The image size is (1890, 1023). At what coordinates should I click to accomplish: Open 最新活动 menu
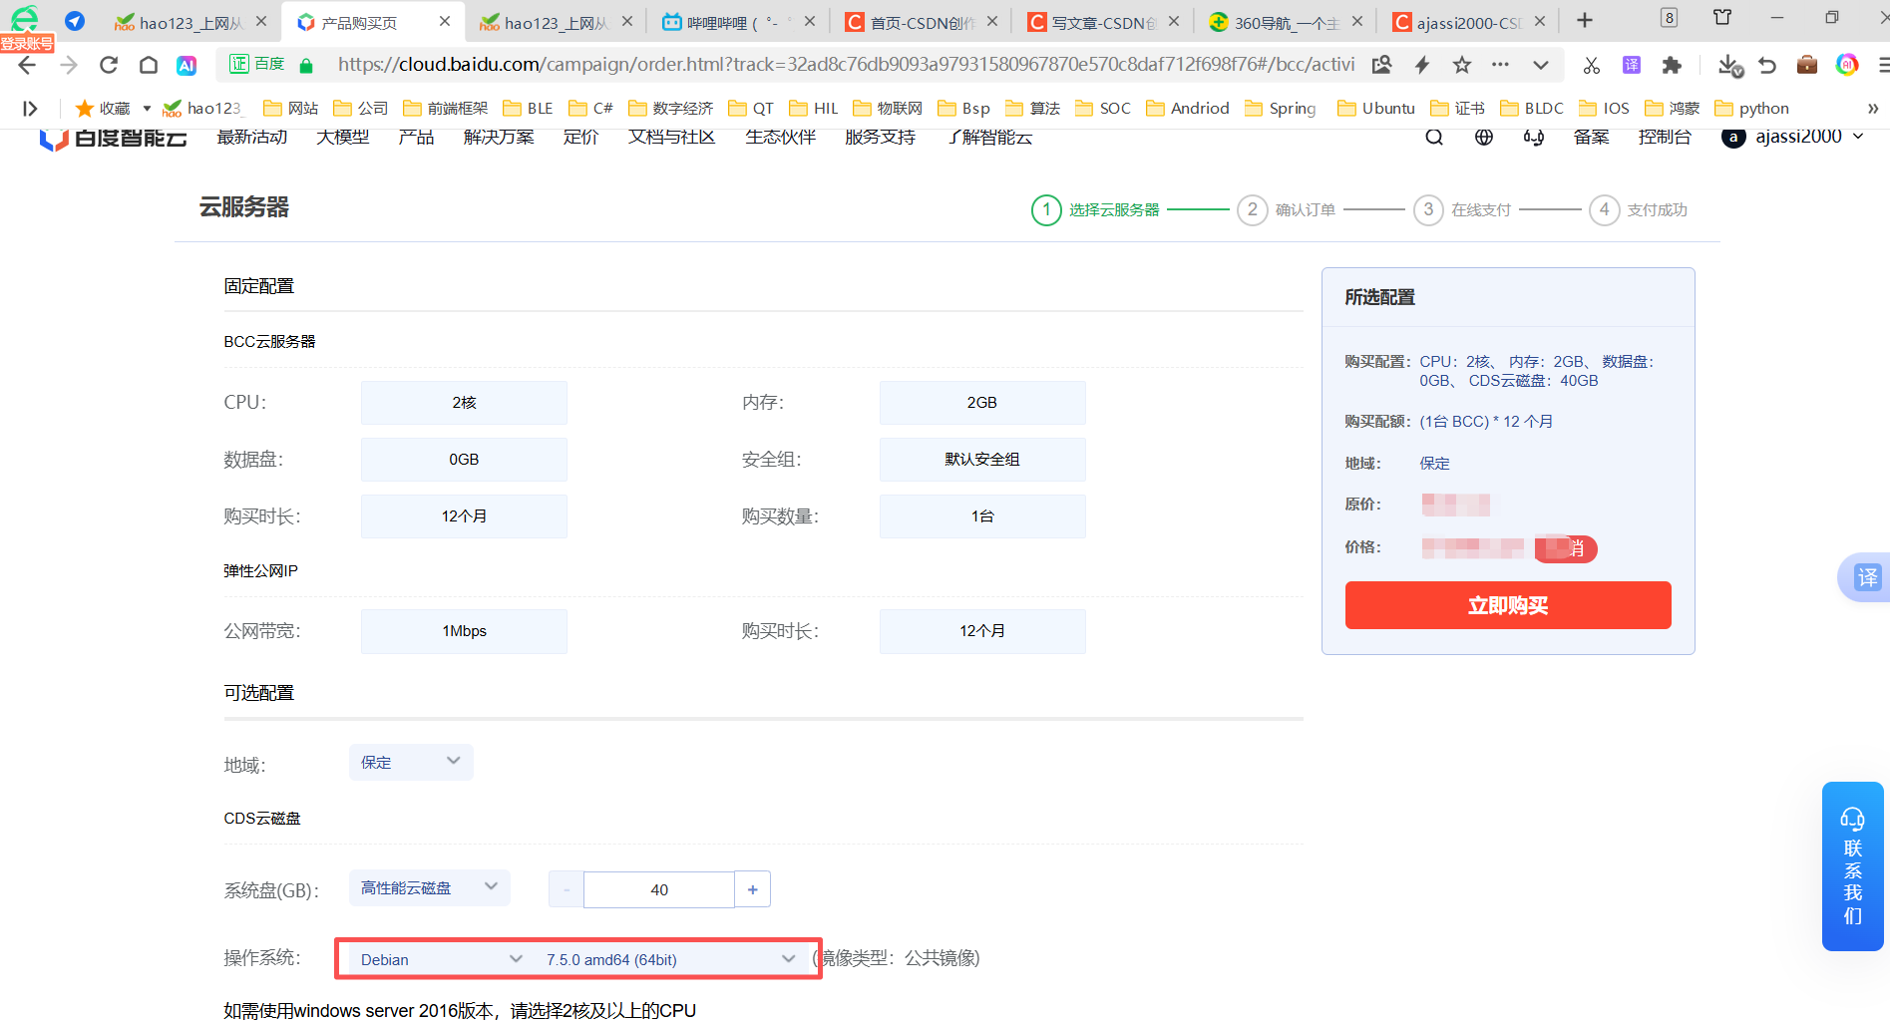[x=252, y=137]
